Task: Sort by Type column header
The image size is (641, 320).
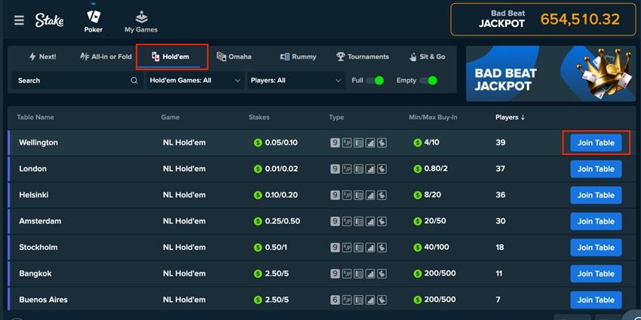Action: [336, 117]
